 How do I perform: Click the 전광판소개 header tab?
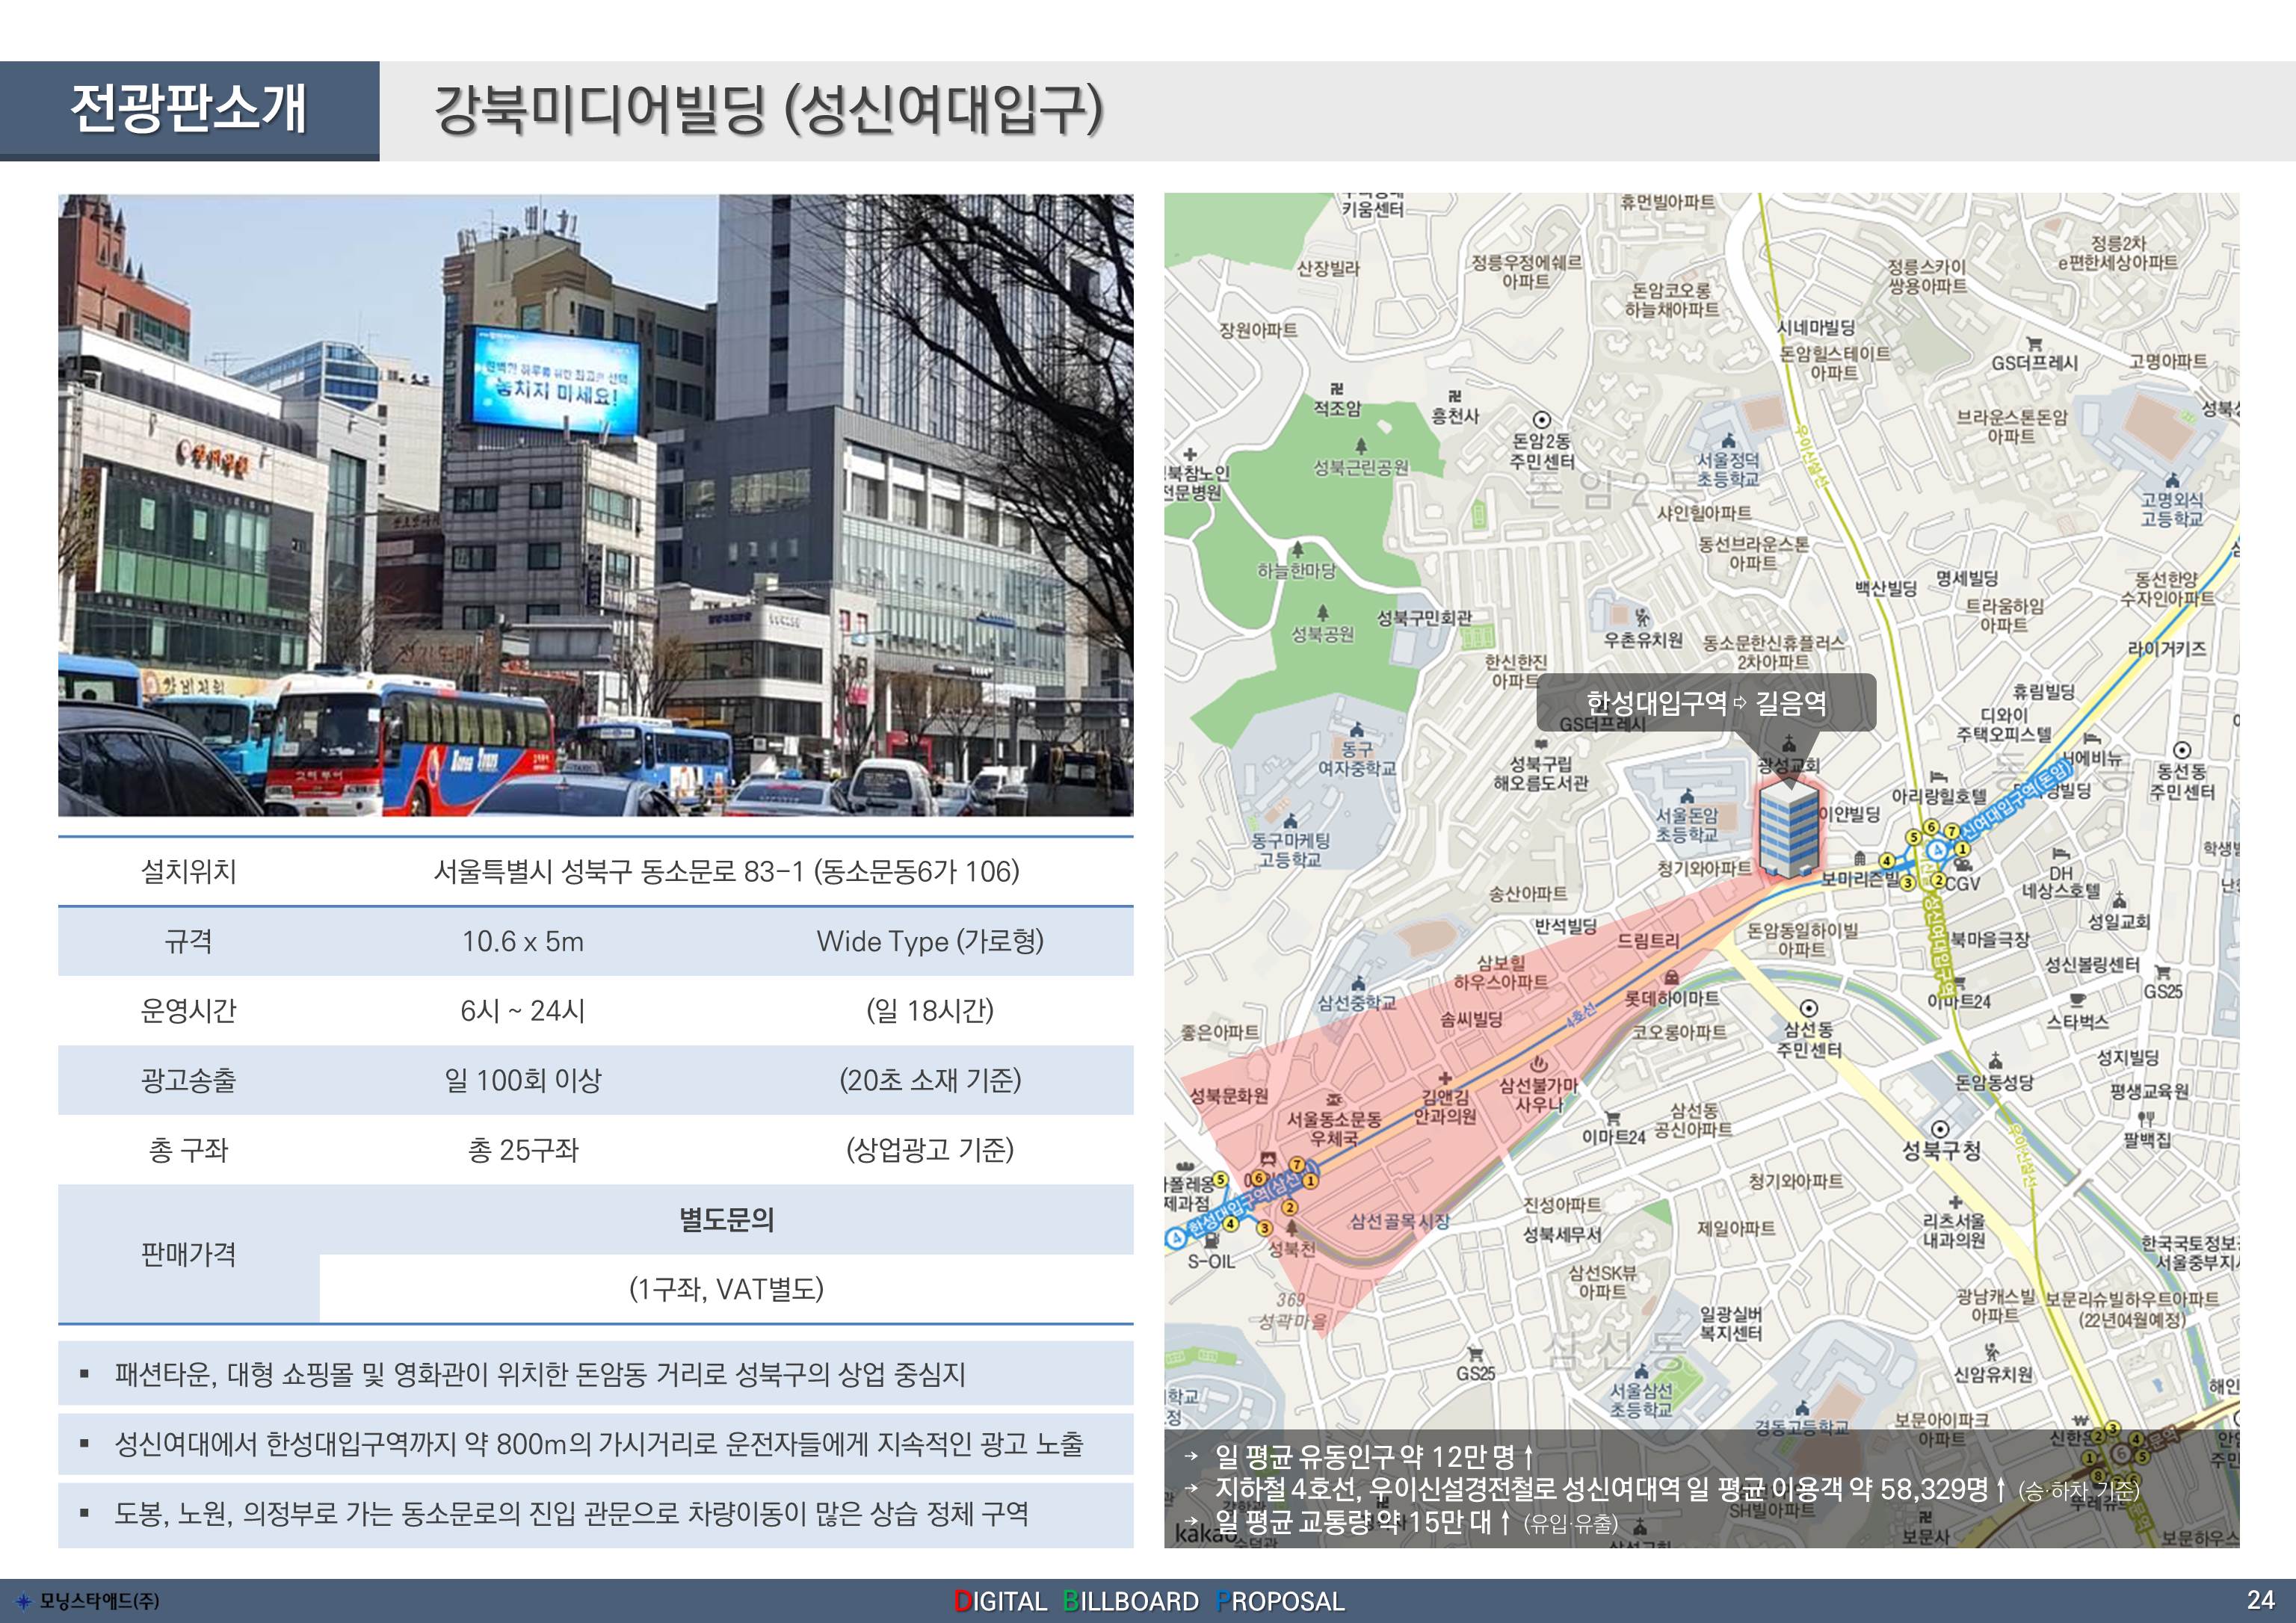189,110
